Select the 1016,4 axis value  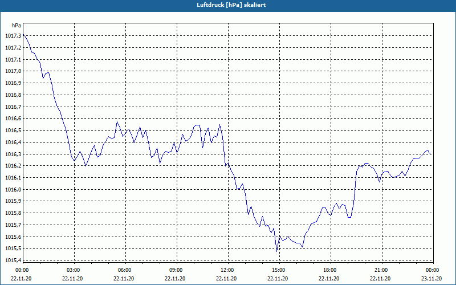coord(13,142)
